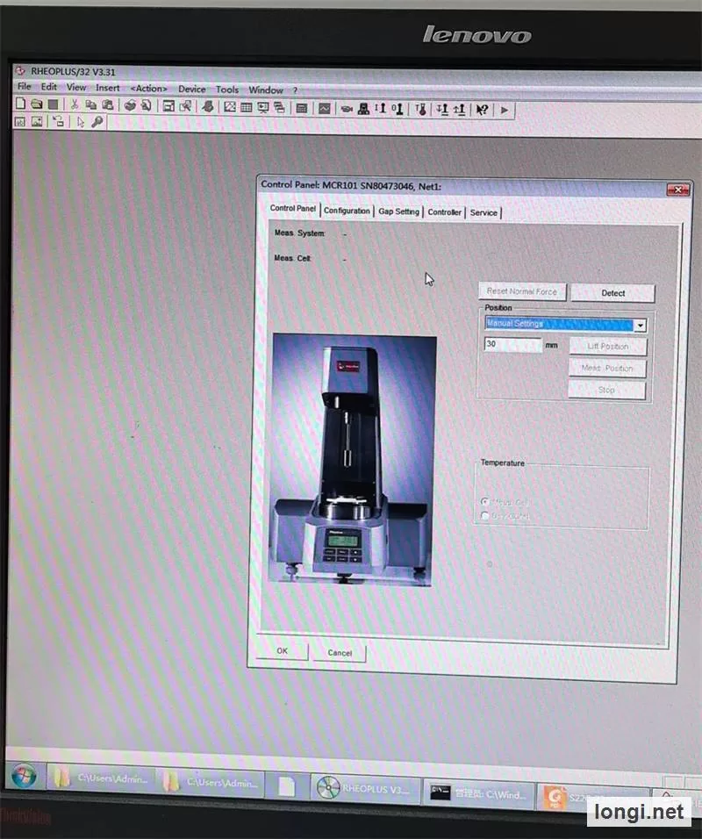This screenshot has width=702, height=839.
Task: Click the New document toolbar icon
Action: click(x=20, y=104)
